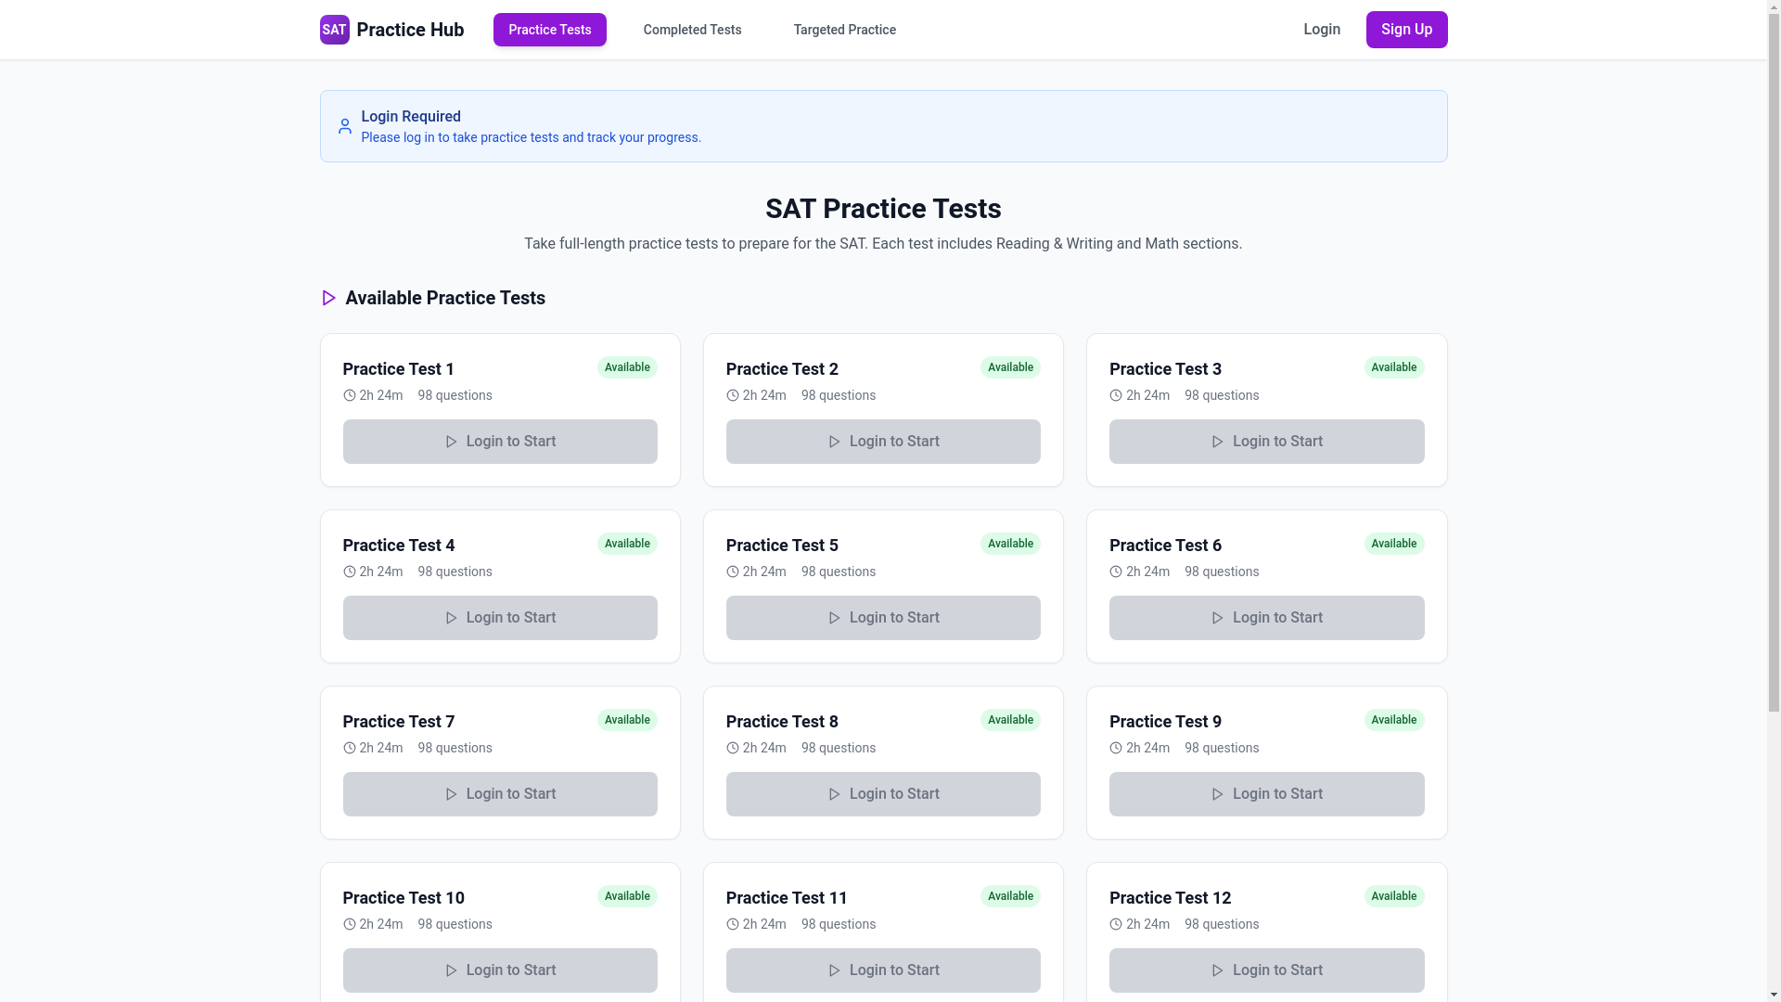Click the Login link in header
The height and width of the screenshot is (1002, 1781).
point(1321,30)
